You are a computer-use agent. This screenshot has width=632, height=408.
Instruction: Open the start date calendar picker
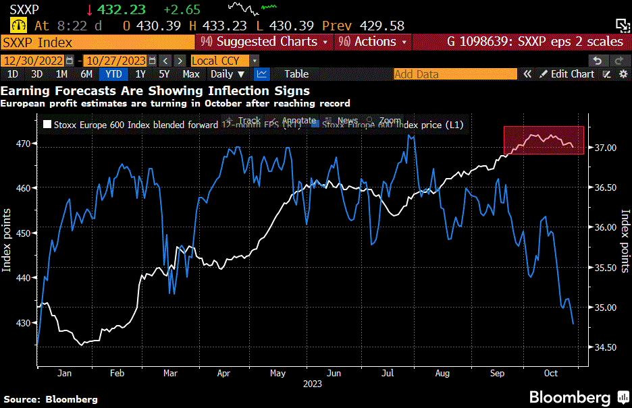click(x=70, y=61)
